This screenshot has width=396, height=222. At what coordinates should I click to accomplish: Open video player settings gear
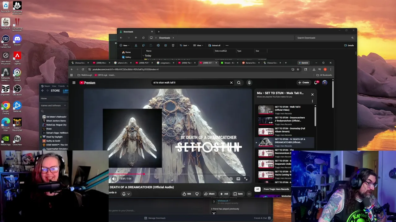[231, 179]
